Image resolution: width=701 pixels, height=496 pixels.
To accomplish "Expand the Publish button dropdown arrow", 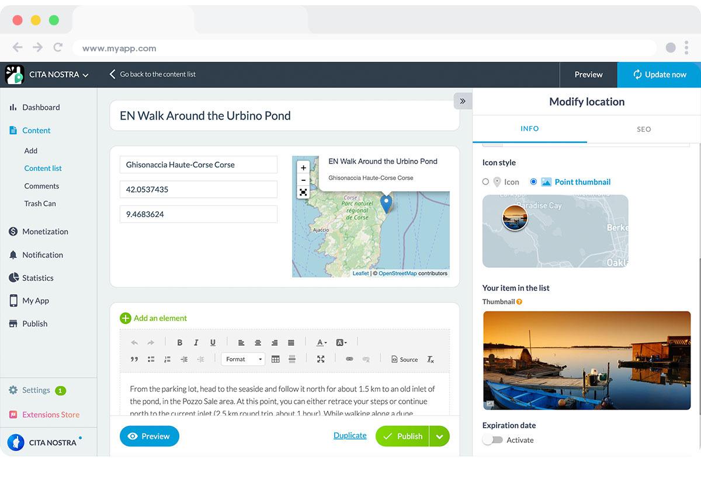I will (439, 436).
